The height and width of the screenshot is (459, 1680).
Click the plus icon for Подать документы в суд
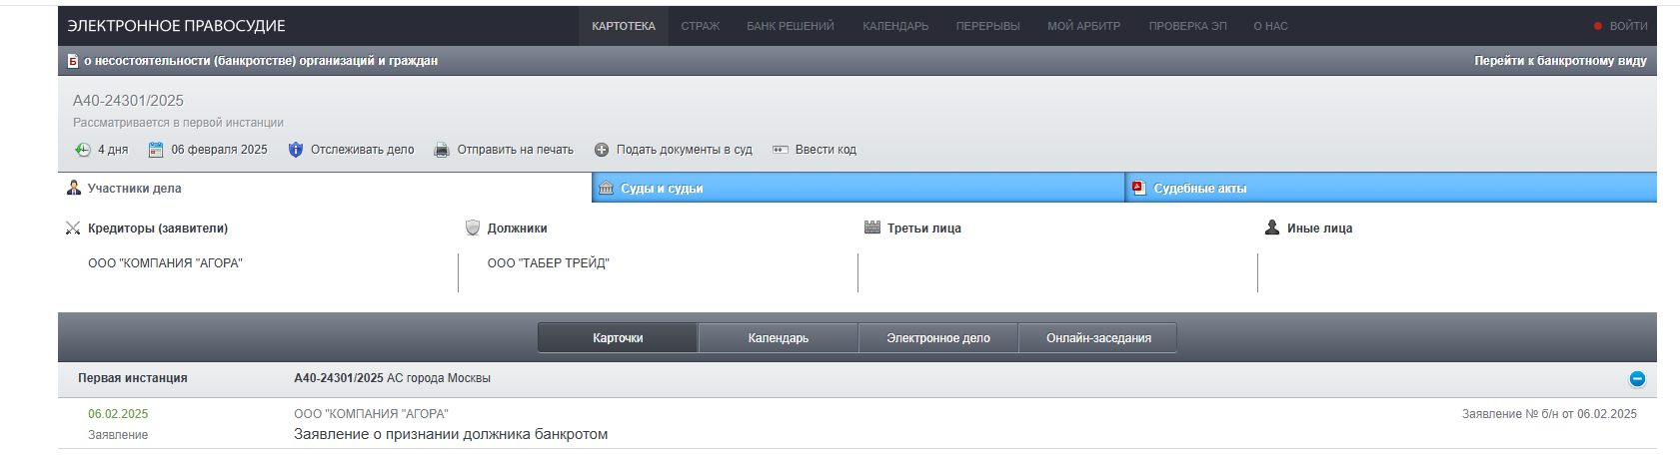pyautogui.click(x=602, y=150)
